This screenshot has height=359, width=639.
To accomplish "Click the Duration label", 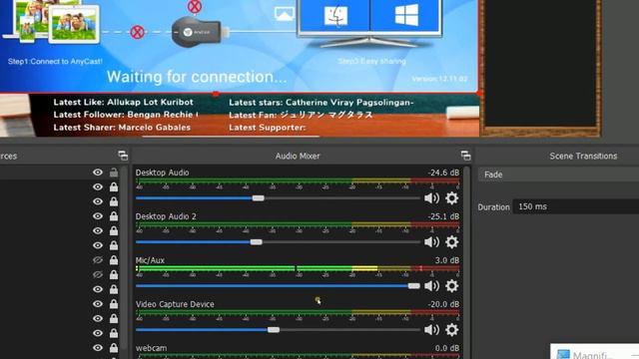I will click(493, 207).
